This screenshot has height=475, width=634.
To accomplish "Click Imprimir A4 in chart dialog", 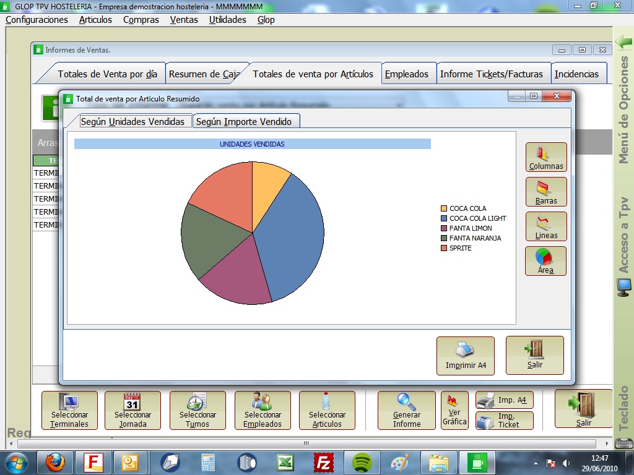I will tap(466, 356).
